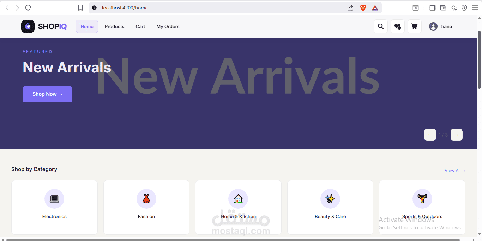Select the Sports & Outdoors jersey icon
The width and height of the screenshot is (482, 241).
(422, 198)
